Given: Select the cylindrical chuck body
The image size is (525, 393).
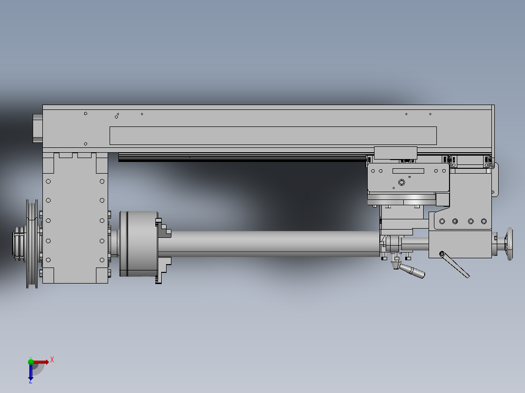Looking at the screenshot, I should pyautogui.click(x=139, y=244).
